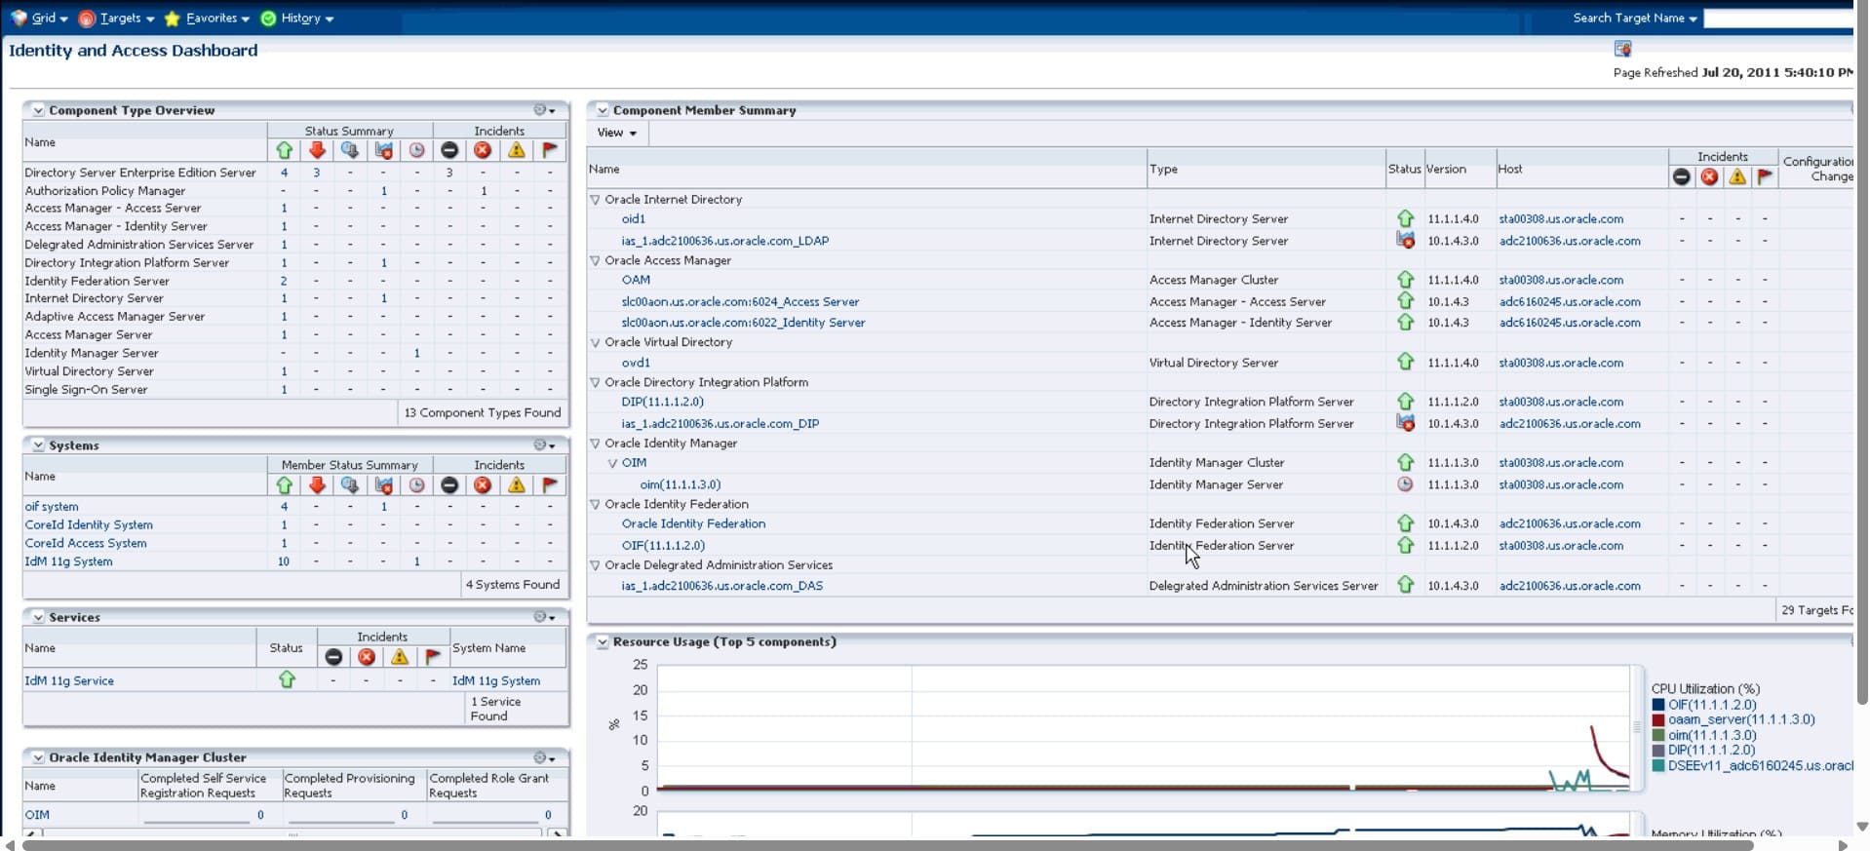Click the oaam_server(11.1.1.3.0) legend color swatch

1658,720
